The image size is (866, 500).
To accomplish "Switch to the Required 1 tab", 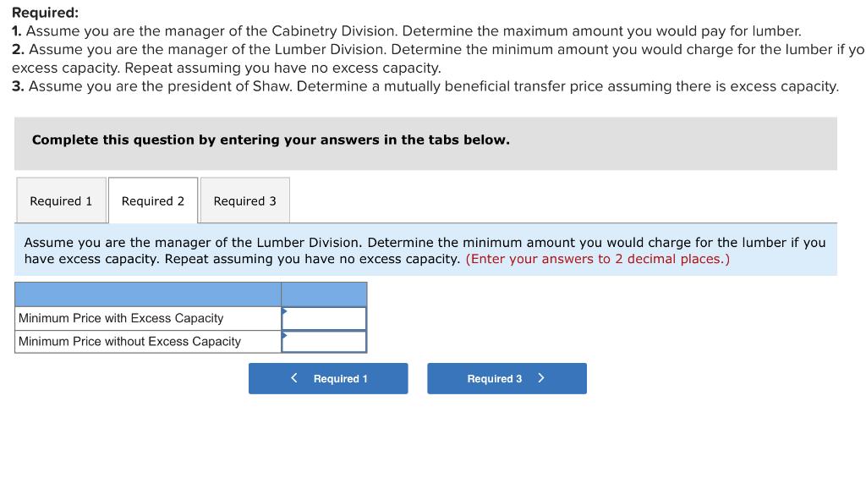I will click(60, 201).
